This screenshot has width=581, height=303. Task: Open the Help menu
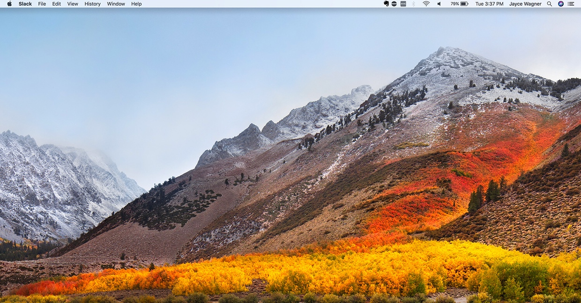point(136,4)
